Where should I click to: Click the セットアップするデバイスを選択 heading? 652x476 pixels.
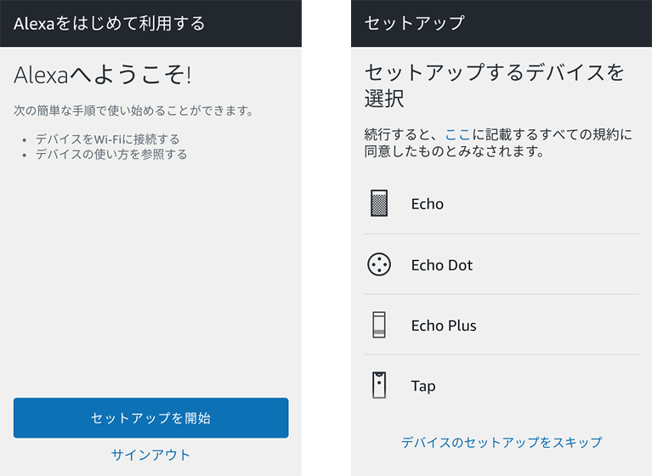(x=494, y=85)
